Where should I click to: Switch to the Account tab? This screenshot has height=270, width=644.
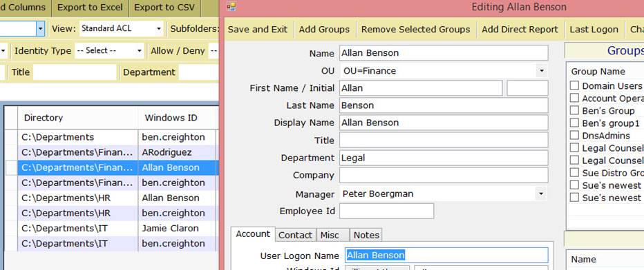pyautogui.click(x=253, y=234)
